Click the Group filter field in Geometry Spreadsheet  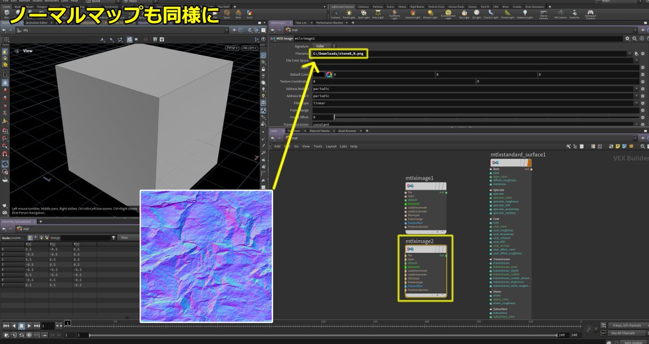click(84, 238)
